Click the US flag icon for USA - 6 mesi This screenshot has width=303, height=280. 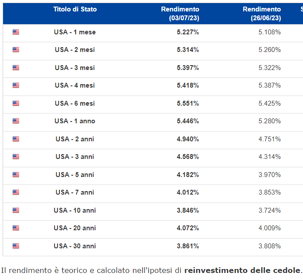click(16, 103)
